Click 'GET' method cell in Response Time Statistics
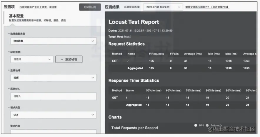This screenshot has height=137, width=260. tap(115, 98)
